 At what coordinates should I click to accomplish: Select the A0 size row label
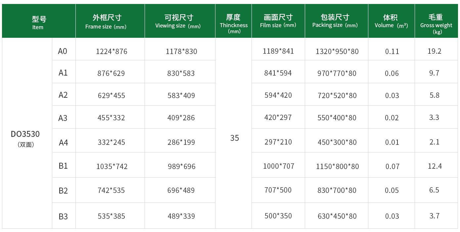(63, 51)
